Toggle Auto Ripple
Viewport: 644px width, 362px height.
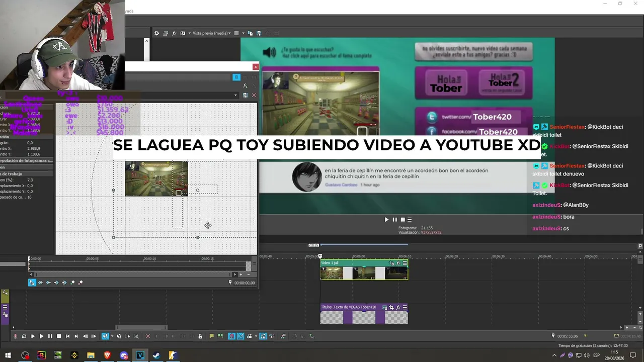pos(250,336)
